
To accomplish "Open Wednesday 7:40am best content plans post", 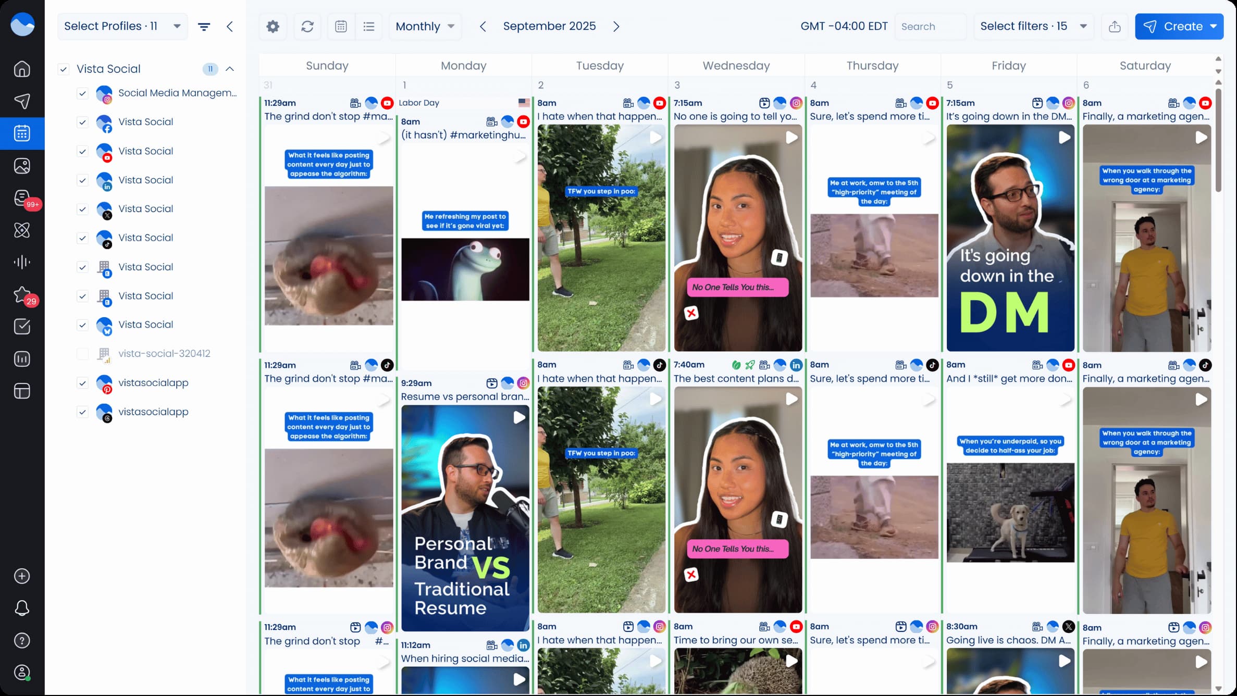I will pyautogui.click(x=736, y=379).
